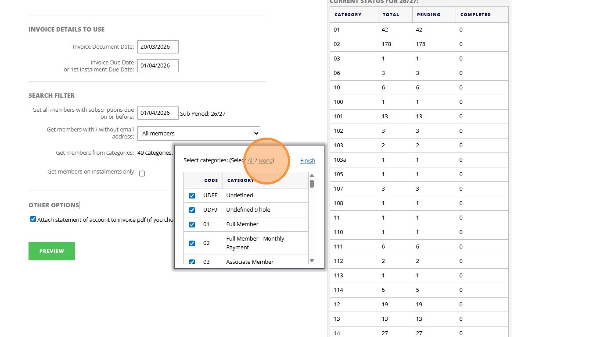Click the Pending column header
Image resolution: width=604 pixels, height=337 pixels.
[428, 14]
